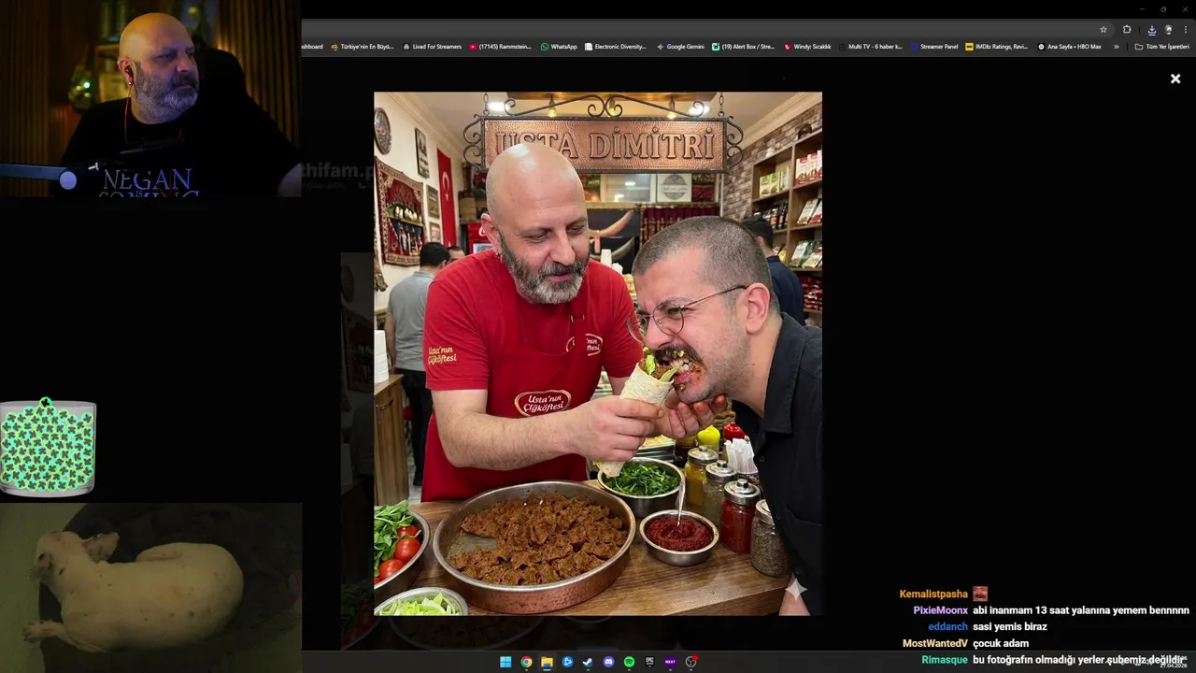The width and height of the screenshot is (1196, 673).
Task: Open the WhatsApp bookmark
Action: pyautogui.click(x=559, y=46)
